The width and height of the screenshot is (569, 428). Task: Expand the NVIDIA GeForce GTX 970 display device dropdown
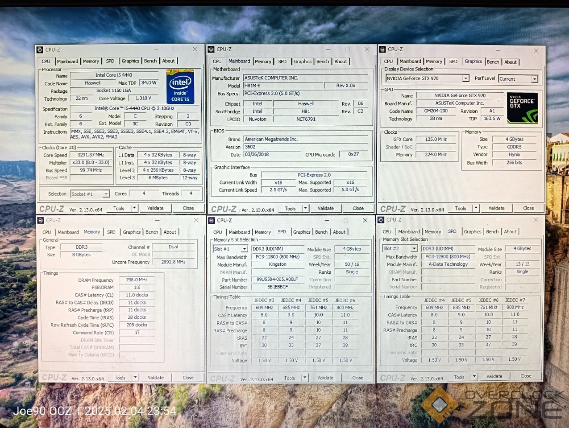(465, 78)
